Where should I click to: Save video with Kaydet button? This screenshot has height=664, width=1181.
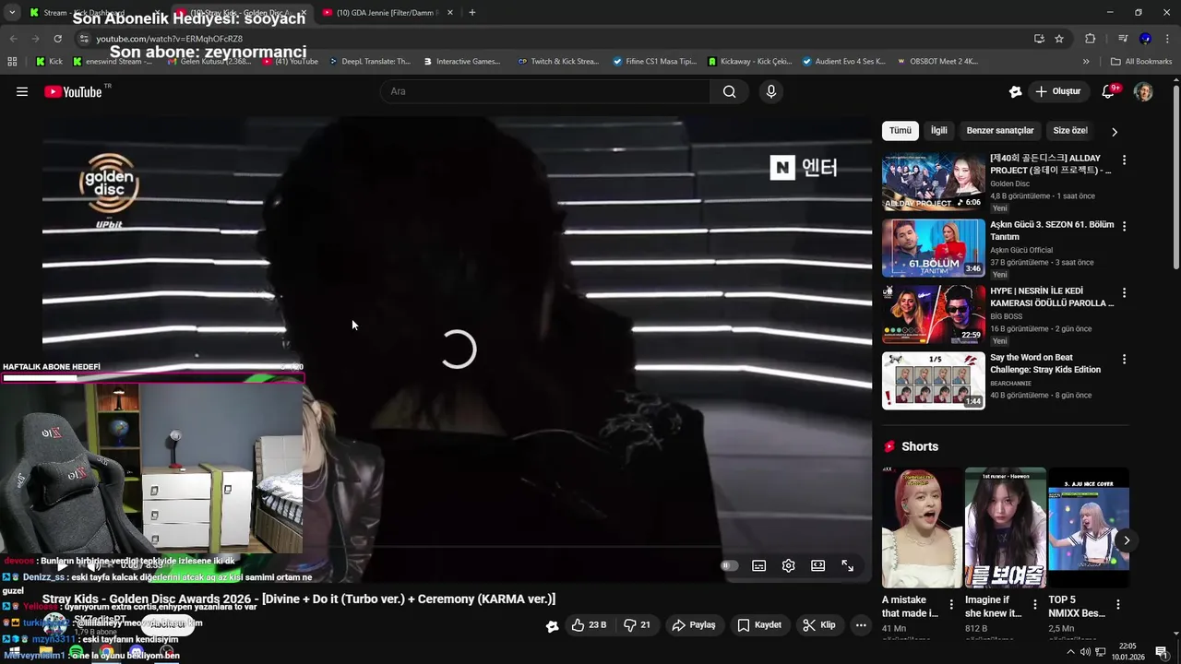(x=759, y=625)
